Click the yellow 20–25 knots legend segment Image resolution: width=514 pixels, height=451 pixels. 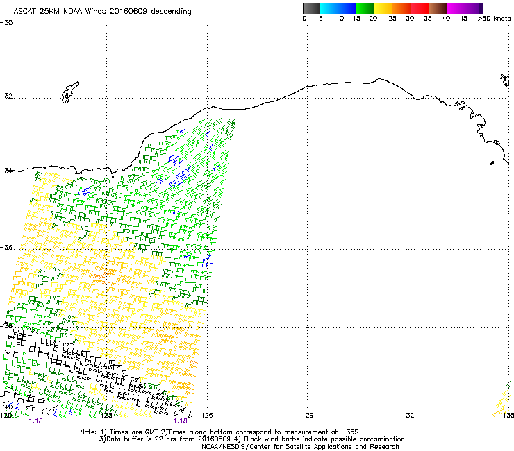[383, 8]
